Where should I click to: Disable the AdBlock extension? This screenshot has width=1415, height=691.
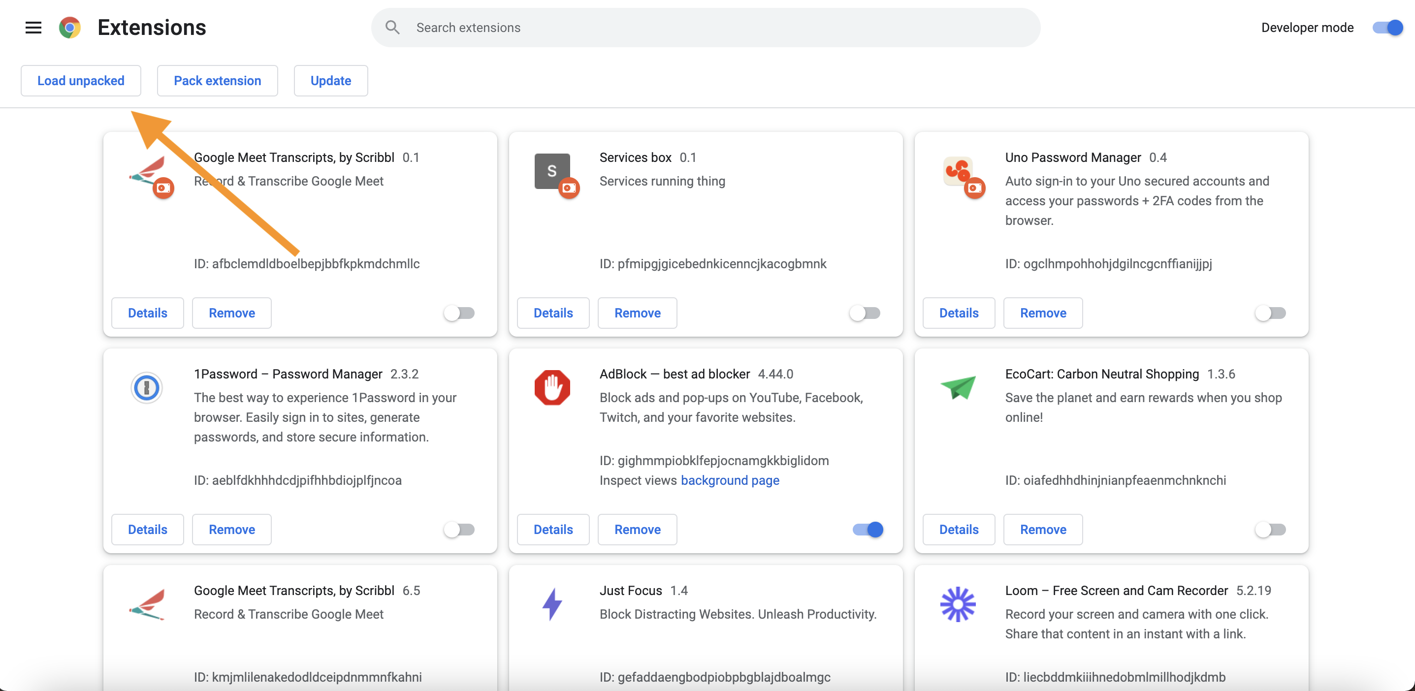[868, 530]
